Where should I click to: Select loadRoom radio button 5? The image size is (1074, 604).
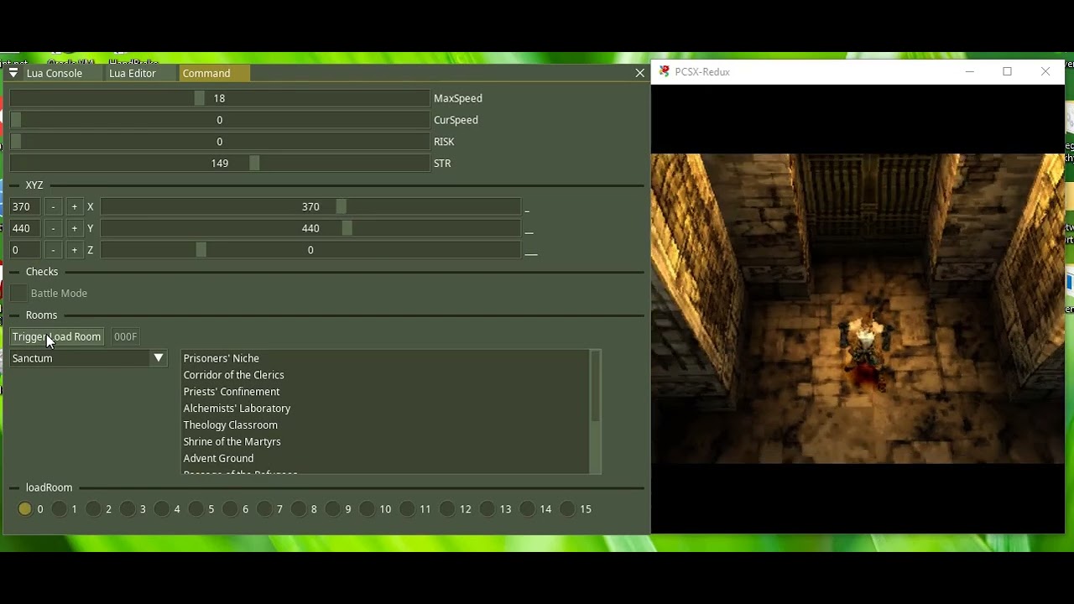point(196,509)
